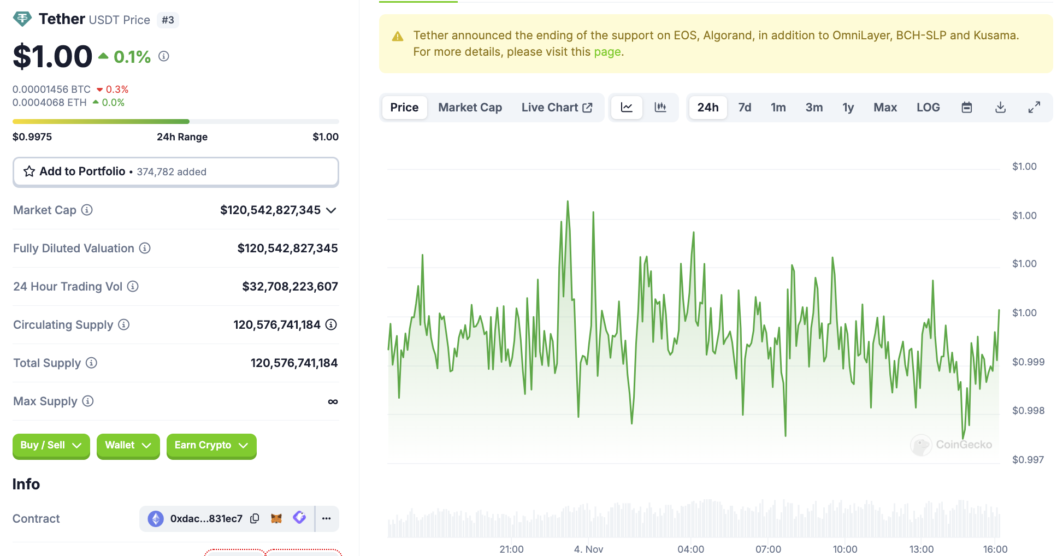This screenshot has height=556, width=1063.
Task: Click the Market Cap info icon
Action: tap(87, 210)
